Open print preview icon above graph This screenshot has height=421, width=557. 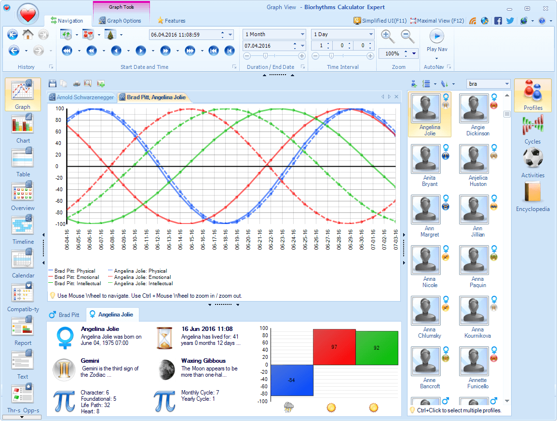pos(88,84)
